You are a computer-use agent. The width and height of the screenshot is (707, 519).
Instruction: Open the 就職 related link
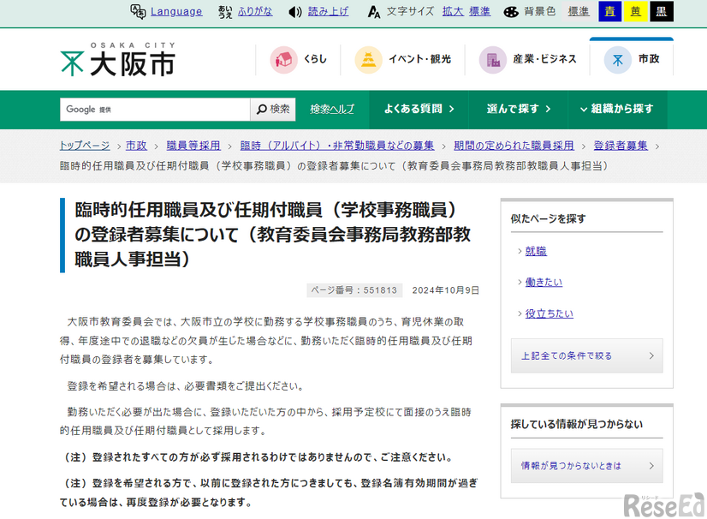click(536, 252)
